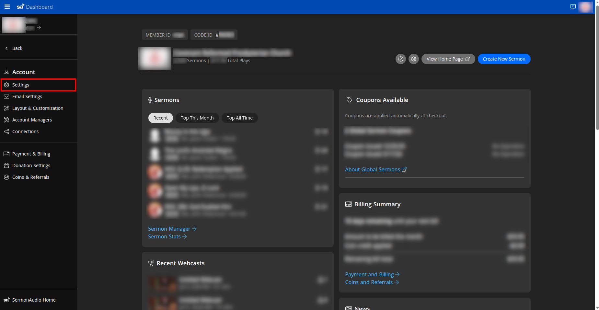Select the Top This Month tab
This screenshot has width=599, height=310.
(197, 118)
